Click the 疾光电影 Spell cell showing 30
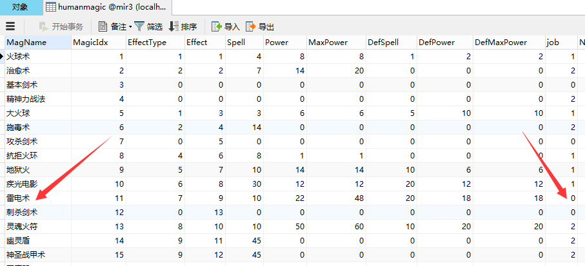Screen dimensions: 585x266 point(244,184)
